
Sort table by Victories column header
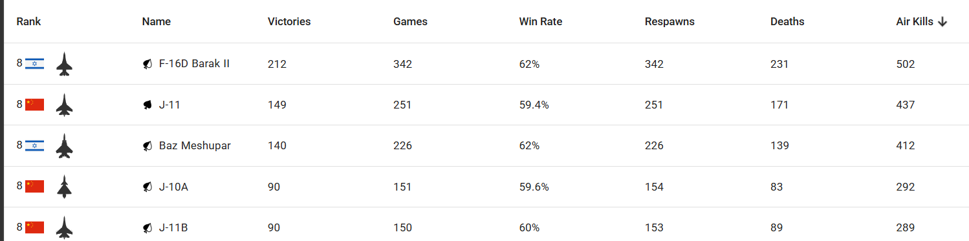click(289, 21)
